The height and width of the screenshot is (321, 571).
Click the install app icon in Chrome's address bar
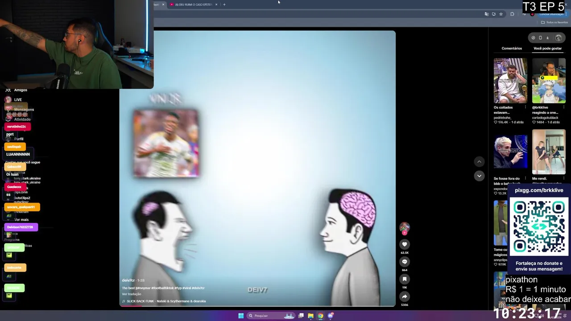[x=493, y=14]
